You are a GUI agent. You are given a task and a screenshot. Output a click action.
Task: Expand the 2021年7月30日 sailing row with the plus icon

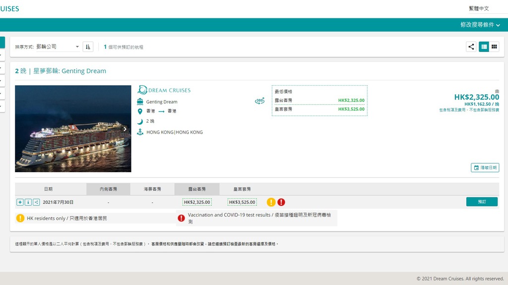point(20,202)
